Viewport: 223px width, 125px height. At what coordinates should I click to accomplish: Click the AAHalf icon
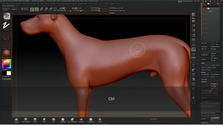pyautogui.click(x=193, y=35)
